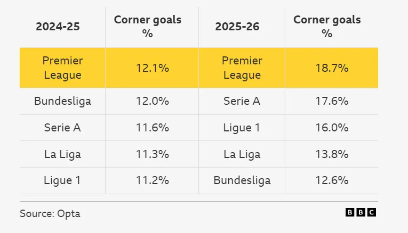Click the 11.3% value

pos(151,154)
